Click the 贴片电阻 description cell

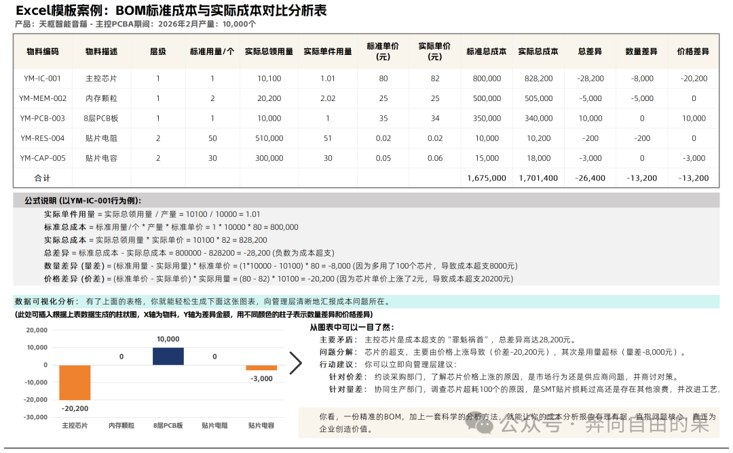click(x=101, y=138)
